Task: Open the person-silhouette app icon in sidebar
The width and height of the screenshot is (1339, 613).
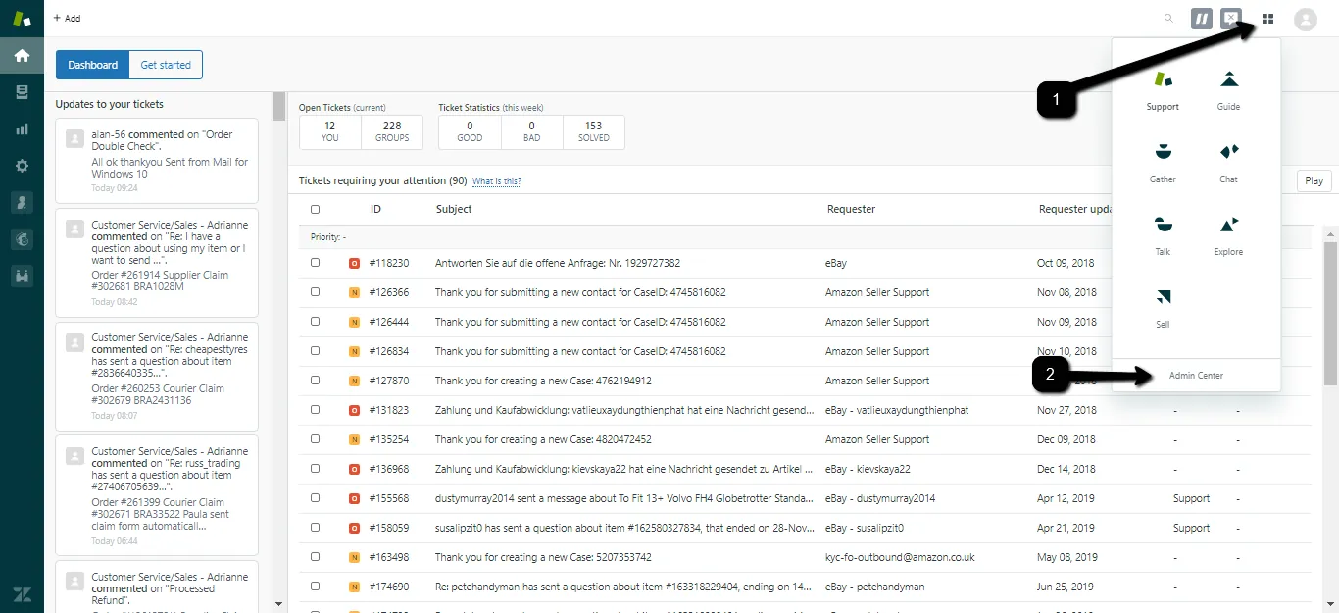Action: point(22,202)
